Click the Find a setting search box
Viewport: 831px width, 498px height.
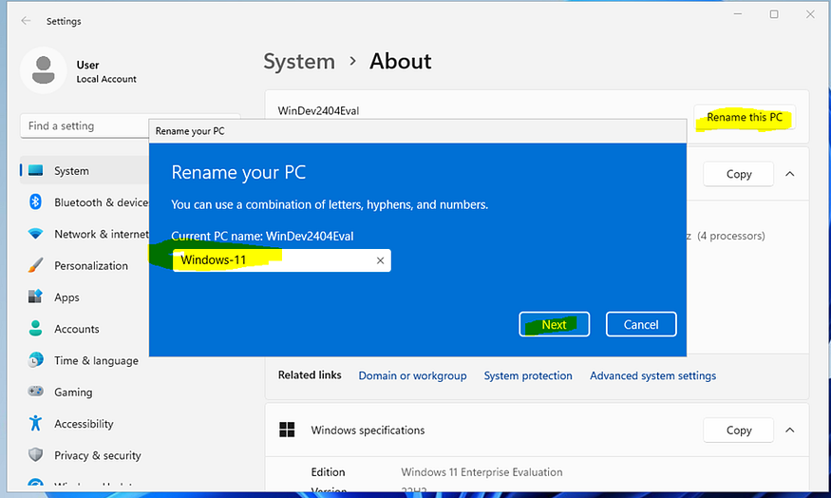click(85, 125)
